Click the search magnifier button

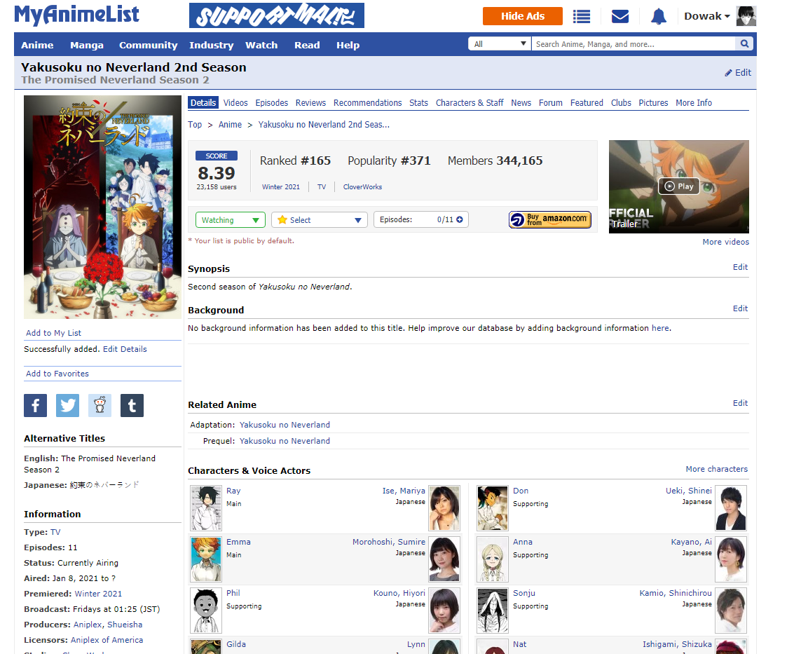coord(745,43)
